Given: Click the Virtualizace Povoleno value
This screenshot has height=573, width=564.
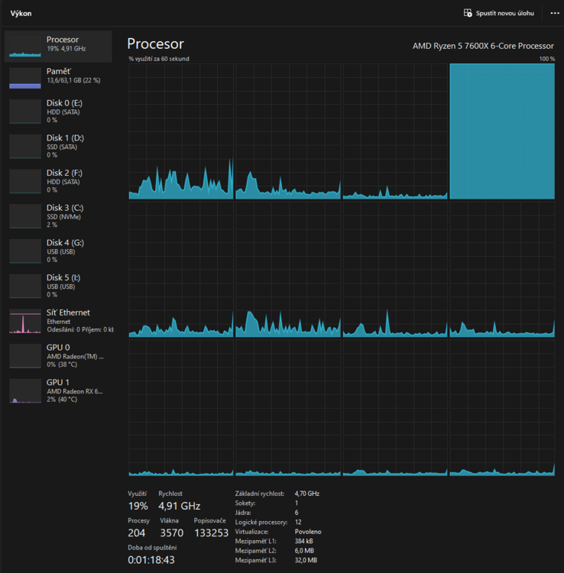Looking at the screenshot, I should (x=308, y=532).
